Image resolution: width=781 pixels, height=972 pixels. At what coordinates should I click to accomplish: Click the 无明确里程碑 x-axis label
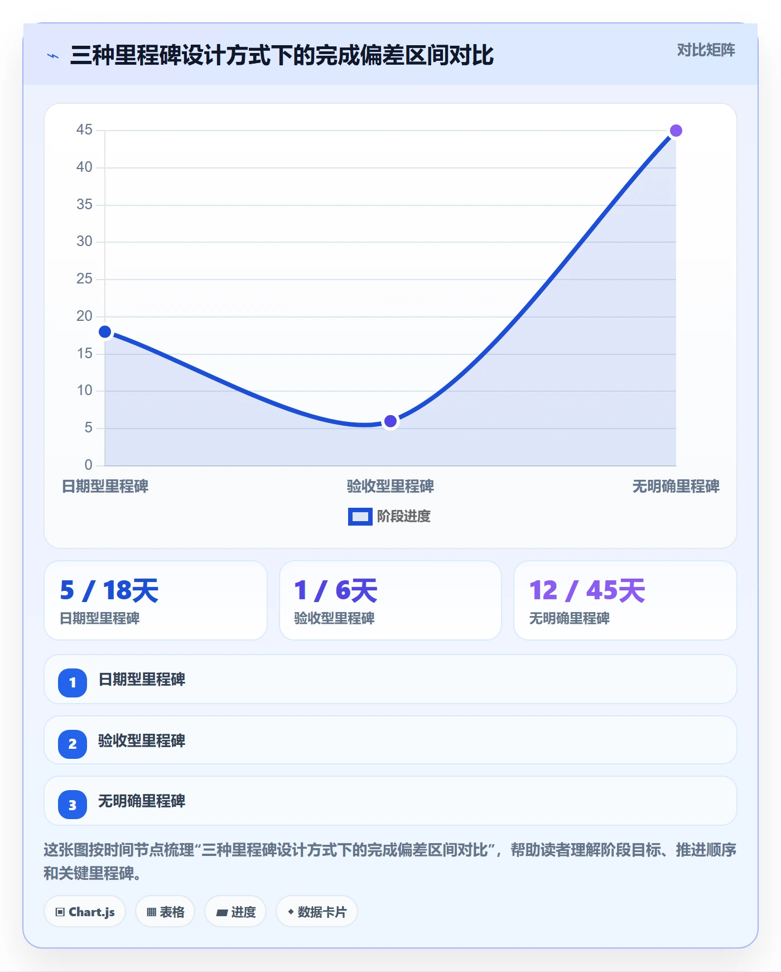point(676,487)
